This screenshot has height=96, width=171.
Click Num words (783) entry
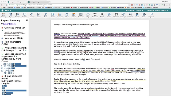pyautogui.click(x=14, y=38)
